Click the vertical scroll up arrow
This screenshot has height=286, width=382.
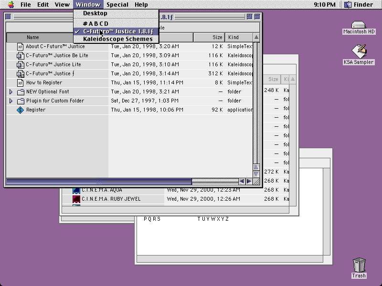tap(256, 167)
